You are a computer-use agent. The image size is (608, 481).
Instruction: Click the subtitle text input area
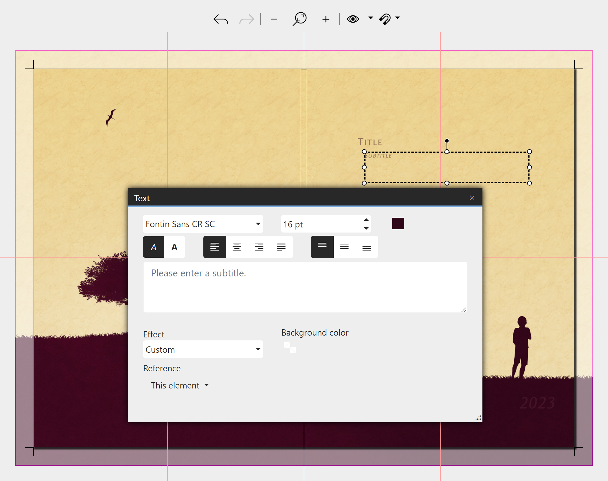click(305, 287)
